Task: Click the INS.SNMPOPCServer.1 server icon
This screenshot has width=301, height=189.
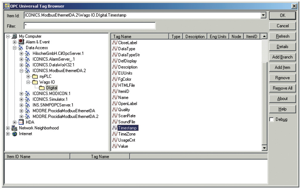Action: (x=28, y=105)
